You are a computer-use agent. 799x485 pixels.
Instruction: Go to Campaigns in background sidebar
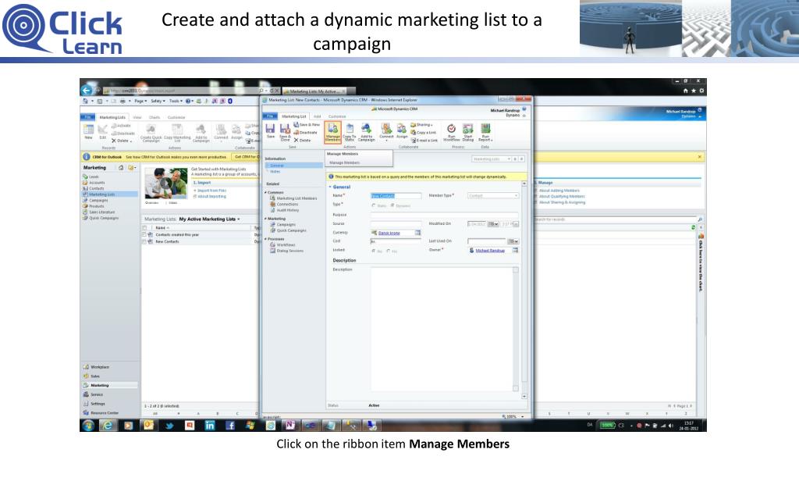(98, 201)
